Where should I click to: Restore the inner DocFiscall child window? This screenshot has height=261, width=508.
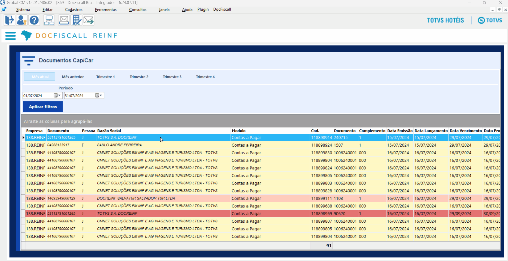(x=499, y=10)
